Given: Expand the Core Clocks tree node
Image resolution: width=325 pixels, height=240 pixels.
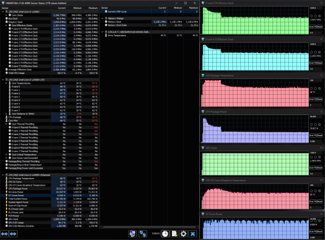Looking at the screenshot, I should [x=6, y=15].
